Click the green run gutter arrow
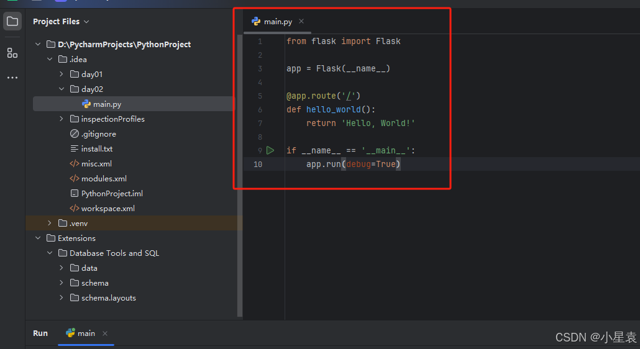Image resolution: width=640 pixels, height=349 pixels. (270, 150)
